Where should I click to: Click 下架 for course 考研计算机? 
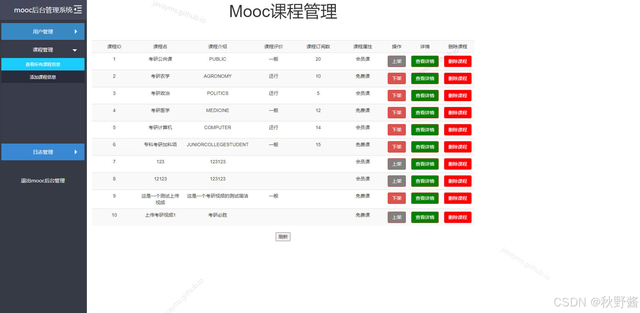point(397,130)
